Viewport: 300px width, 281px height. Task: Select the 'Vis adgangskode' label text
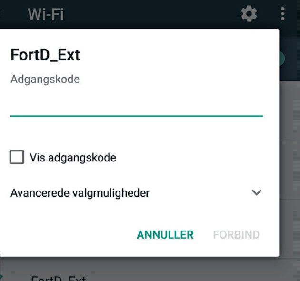click(x=73, y=158)
